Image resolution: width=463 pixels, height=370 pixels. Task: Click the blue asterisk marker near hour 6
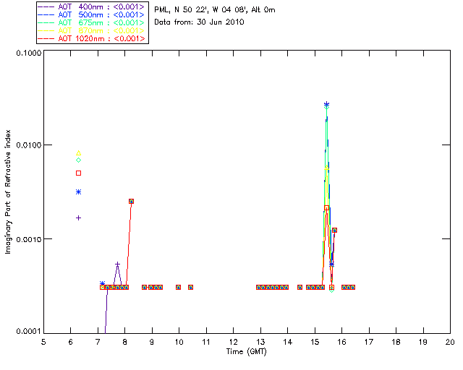(79, 192)
